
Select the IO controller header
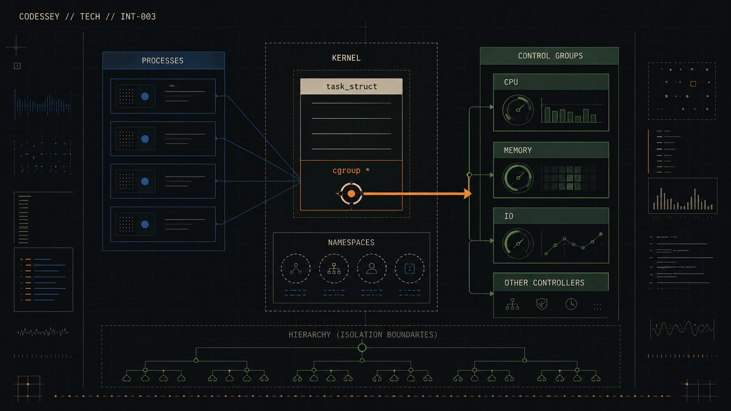click(x=551, y=216)
